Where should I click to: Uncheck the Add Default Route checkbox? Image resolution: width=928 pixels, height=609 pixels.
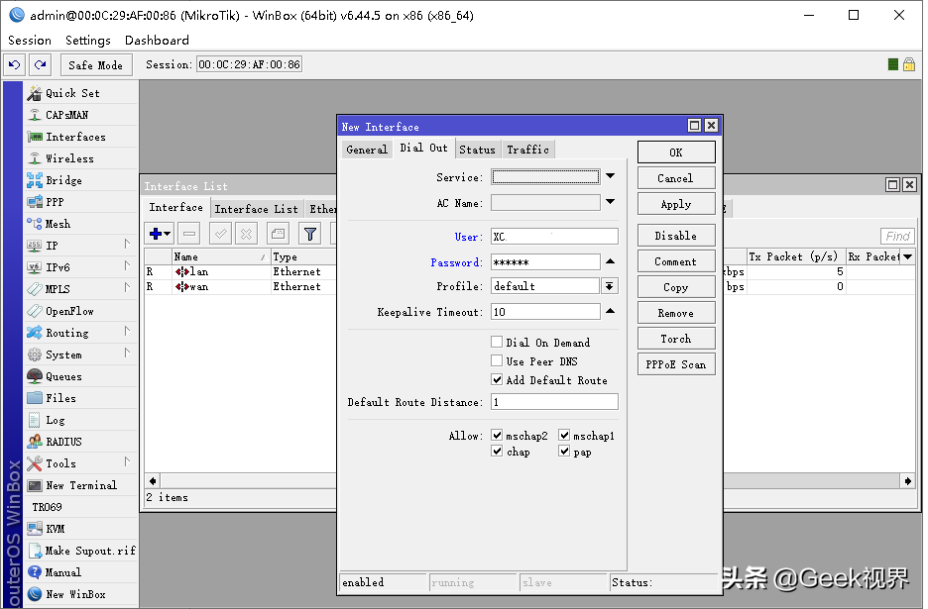[x=497, y=379]
